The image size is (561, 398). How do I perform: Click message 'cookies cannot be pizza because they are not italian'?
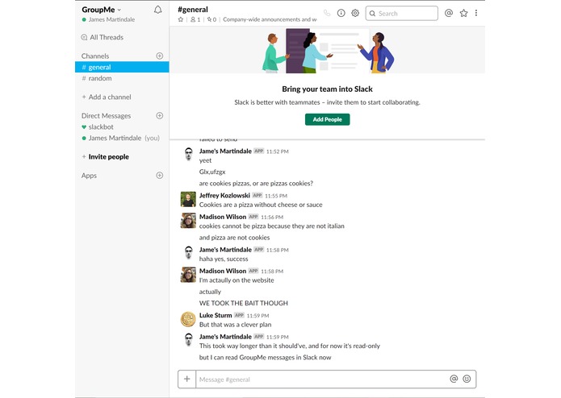[272, 226]
